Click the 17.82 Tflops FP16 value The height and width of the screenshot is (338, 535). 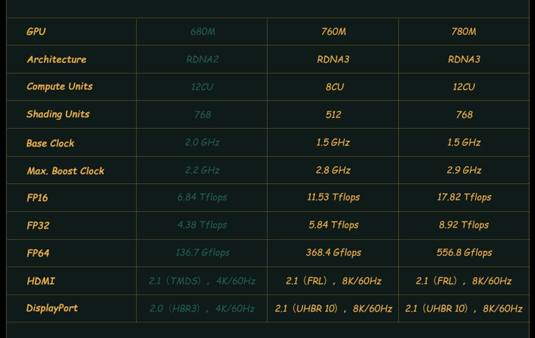tap(464, 197)
